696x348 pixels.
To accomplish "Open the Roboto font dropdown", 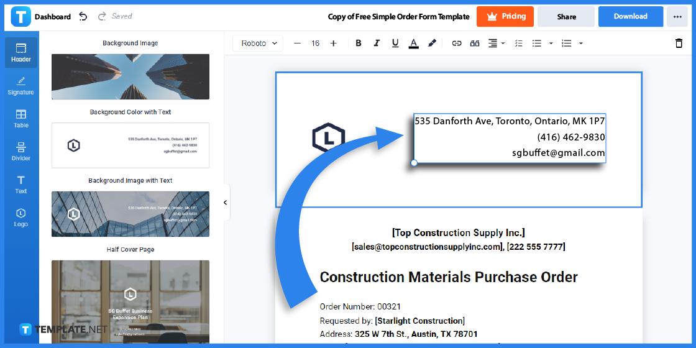I will [x=259, y=43].
